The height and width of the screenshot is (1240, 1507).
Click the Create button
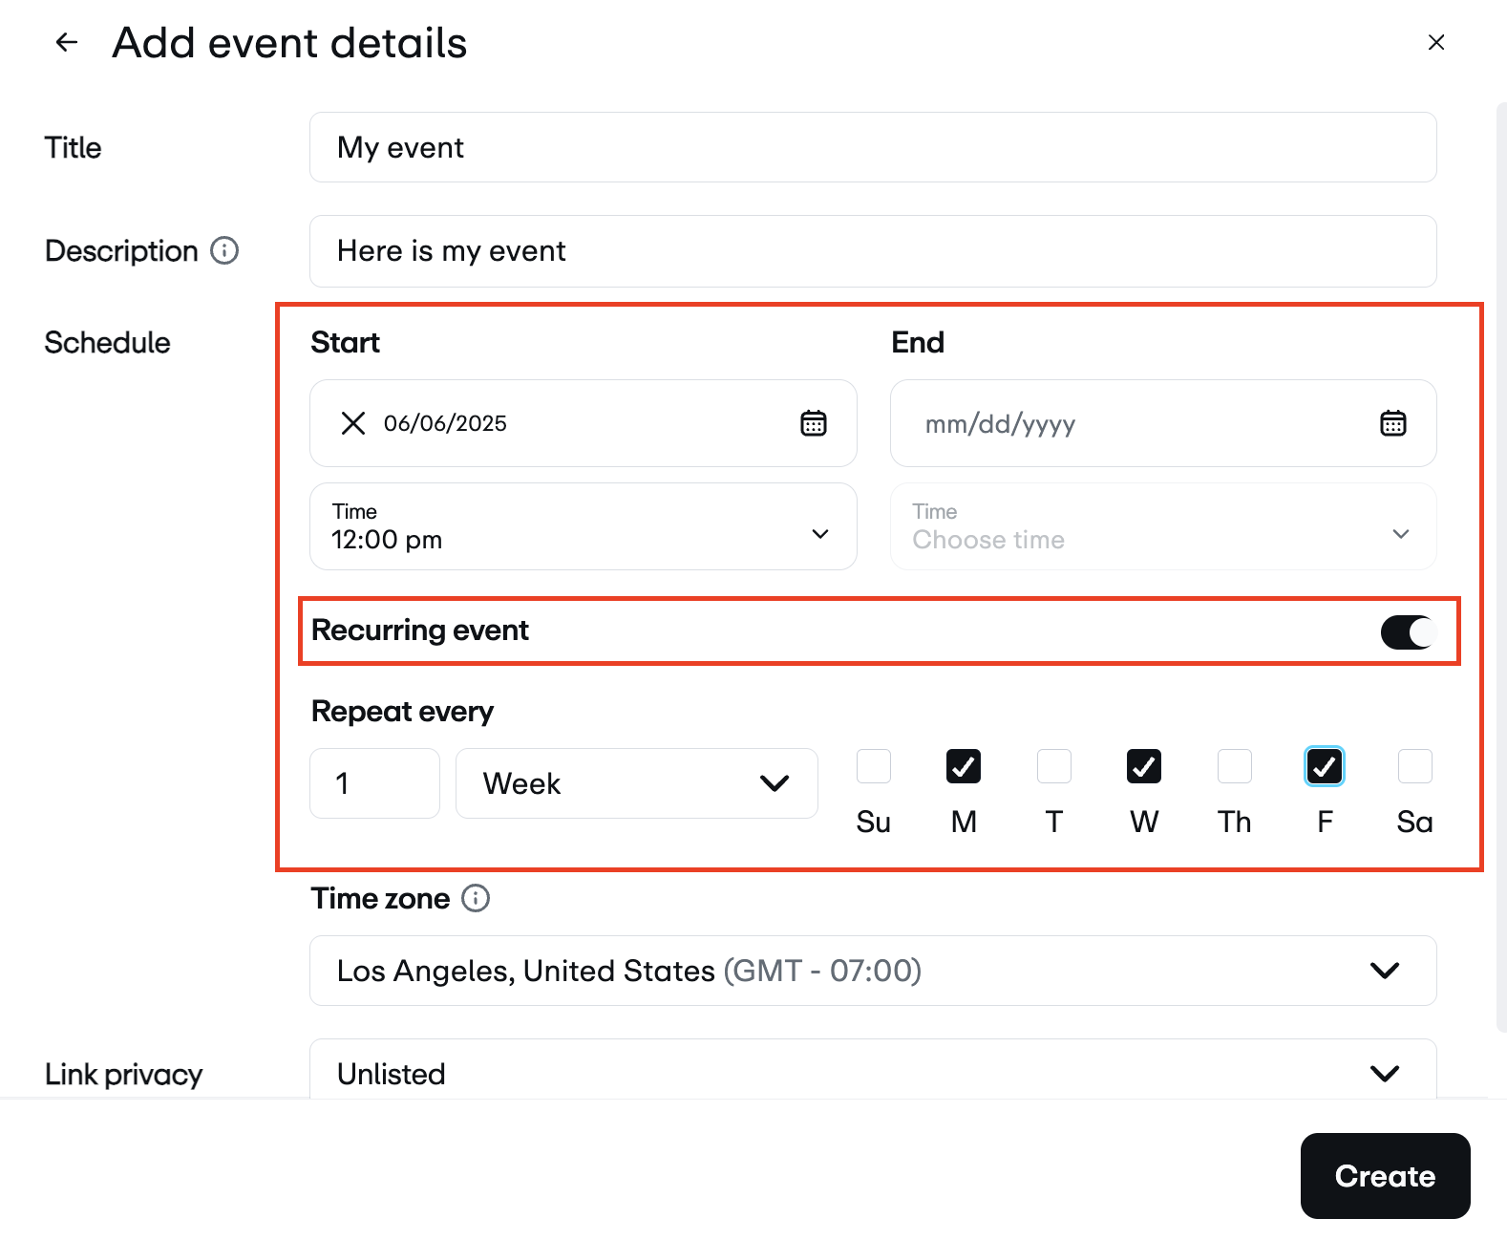pos(1384,1175)
